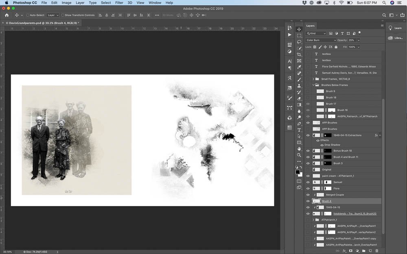The image size is (407, 254).
Task: Open the Opacity slider dropdown arrow
Action: (359, 40)
